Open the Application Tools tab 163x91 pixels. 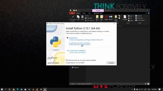(98, 13)
